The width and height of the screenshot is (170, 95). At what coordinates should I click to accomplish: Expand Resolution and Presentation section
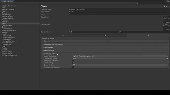105,44
